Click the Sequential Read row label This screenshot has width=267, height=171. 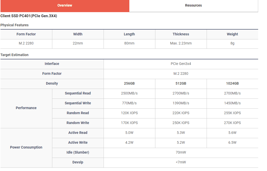(x=78, y=93)
